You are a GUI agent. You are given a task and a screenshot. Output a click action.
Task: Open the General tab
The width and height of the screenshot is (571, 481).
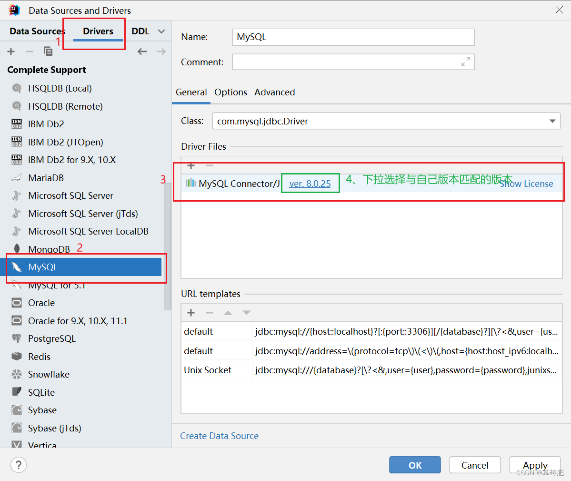tap(191, 92)
